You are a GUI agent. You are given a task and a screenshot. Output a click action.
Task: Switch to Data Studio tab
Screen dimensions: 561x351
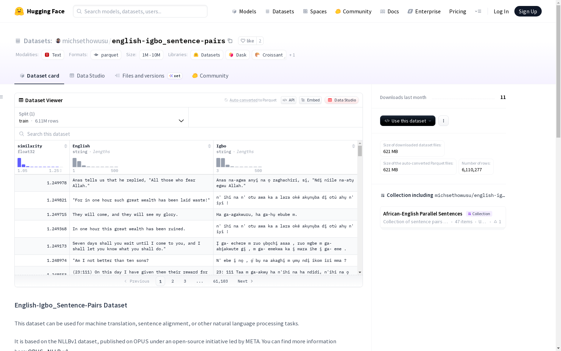tap(87, 76)
